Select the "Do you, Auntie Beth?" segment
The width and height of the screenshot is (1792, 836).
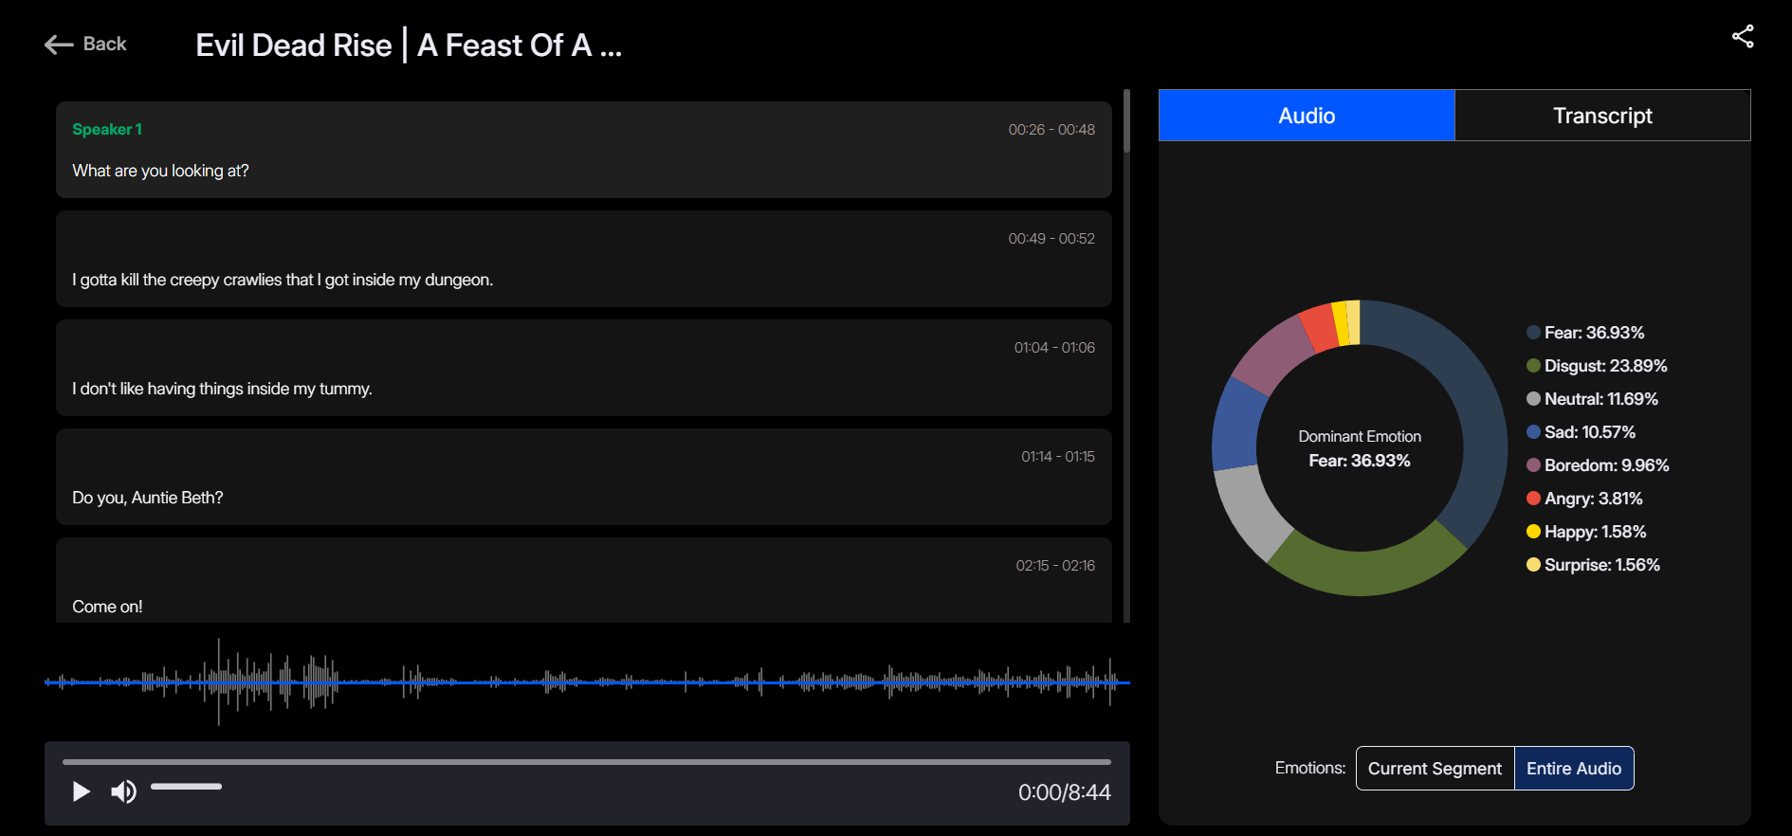tap(584, 477)
